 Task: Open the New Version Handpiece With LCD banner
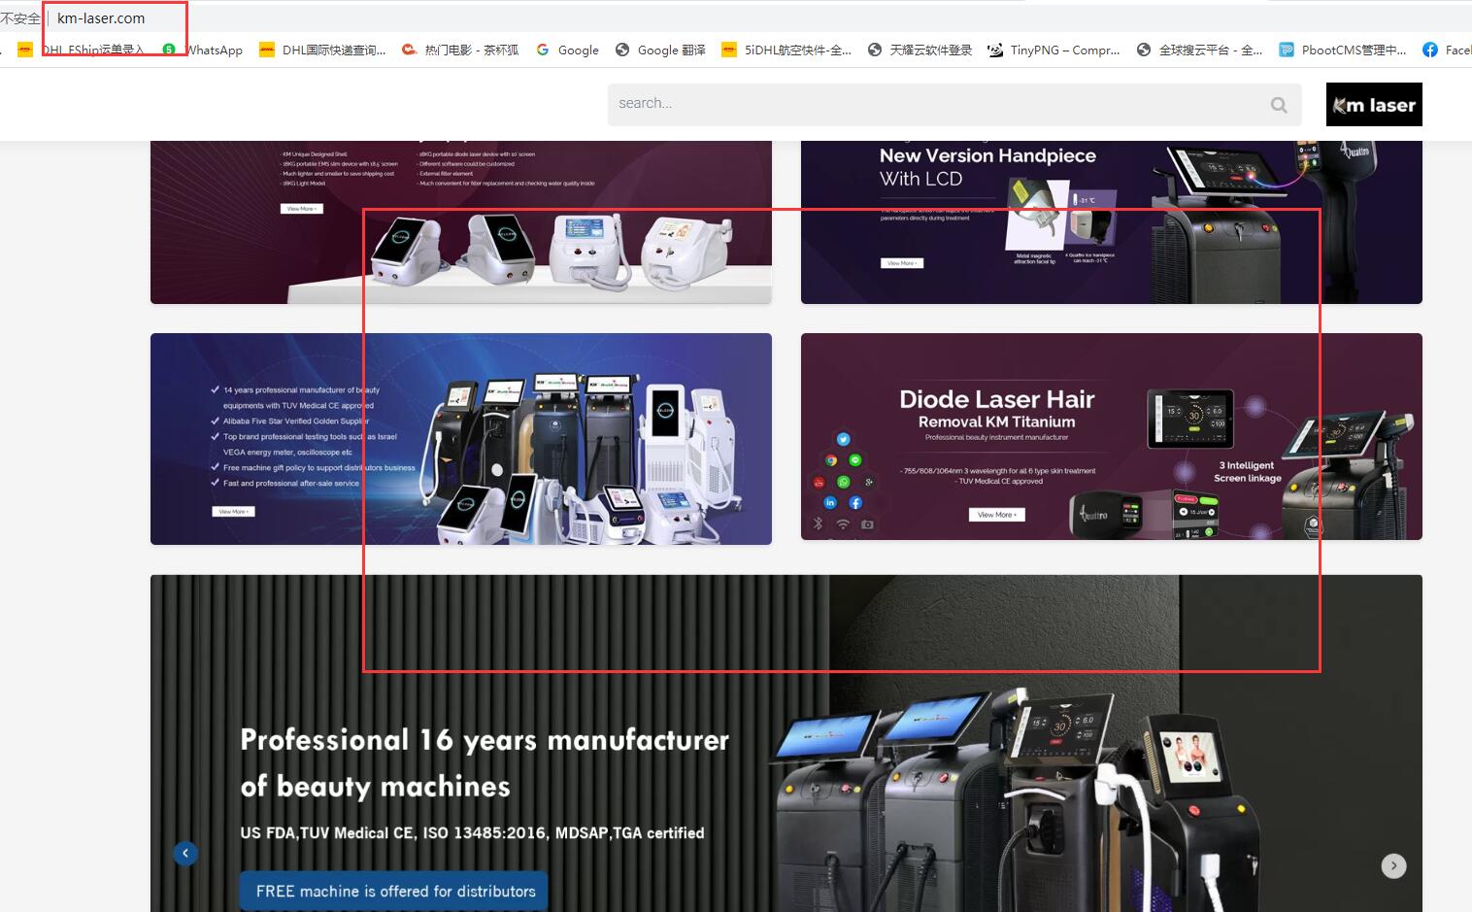(x=1111, y=222)
